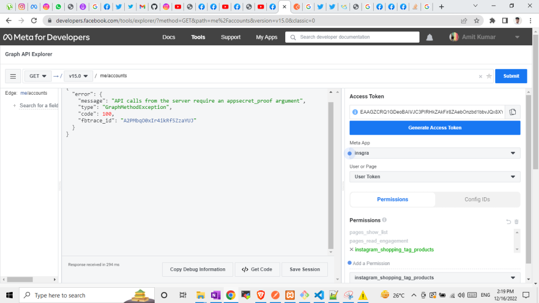Open the User Token dropdown
539x303 pixels.
tap(435, 177)
